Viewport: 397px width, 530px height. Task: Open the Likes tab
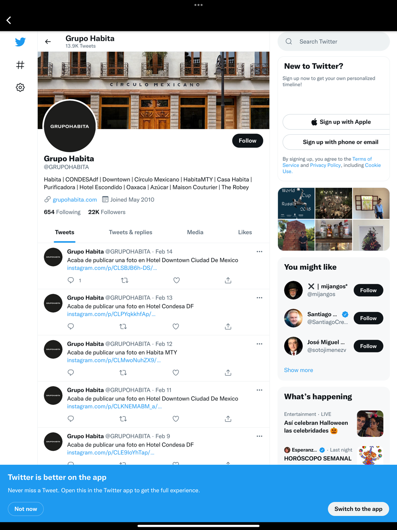click(x=245, y=232)
